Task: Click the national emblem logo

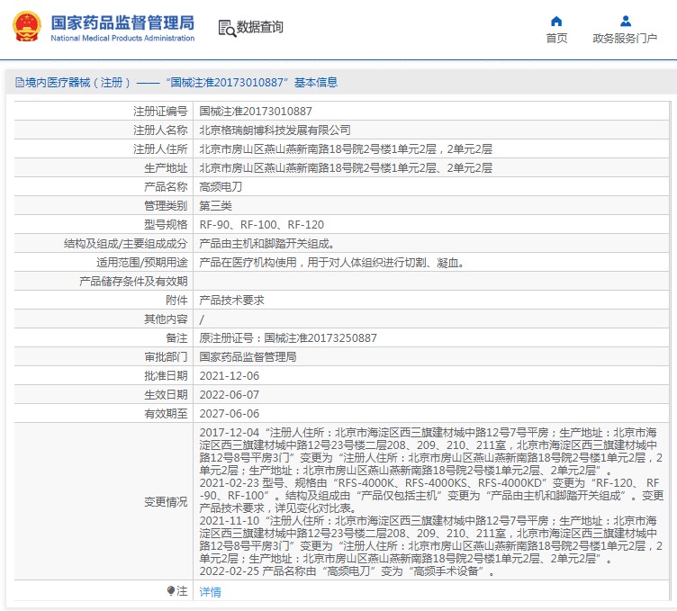Action: tap(25, 28)
